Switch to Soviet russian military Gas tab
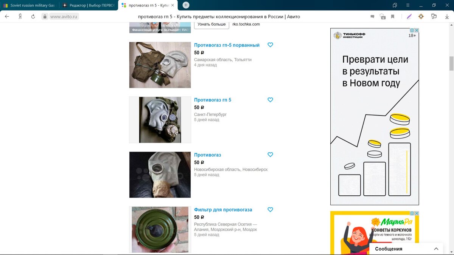The height and width of the screenshot is (255, 454). click(30, 5)
